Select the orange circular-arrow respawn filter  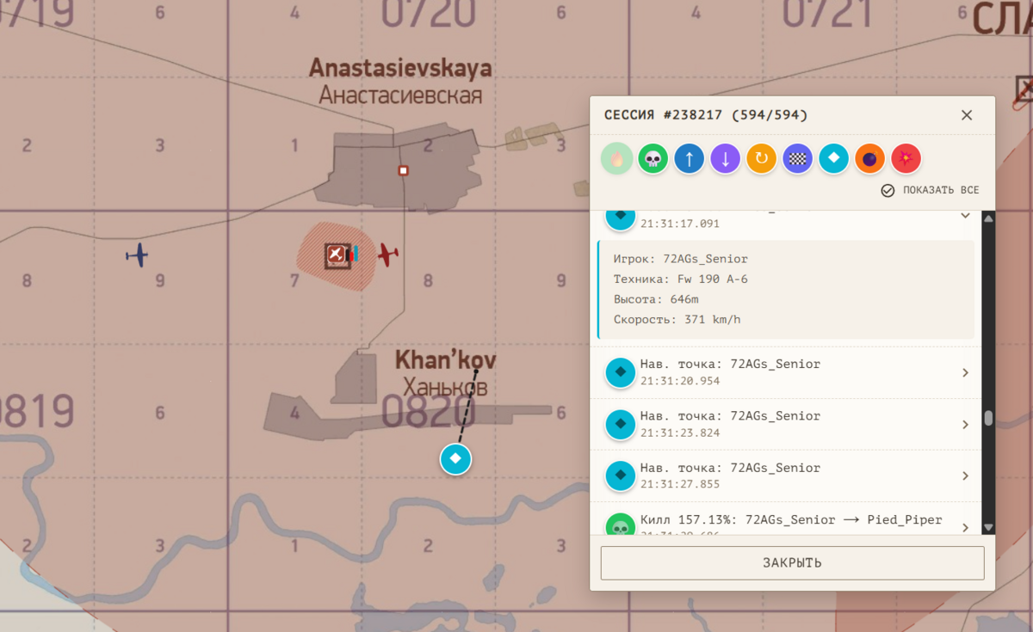point(762,159)
